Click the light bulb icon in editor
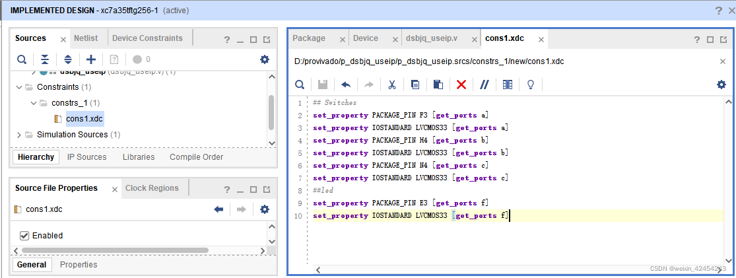This screenshot has width=736, height=278. (531, 85)
